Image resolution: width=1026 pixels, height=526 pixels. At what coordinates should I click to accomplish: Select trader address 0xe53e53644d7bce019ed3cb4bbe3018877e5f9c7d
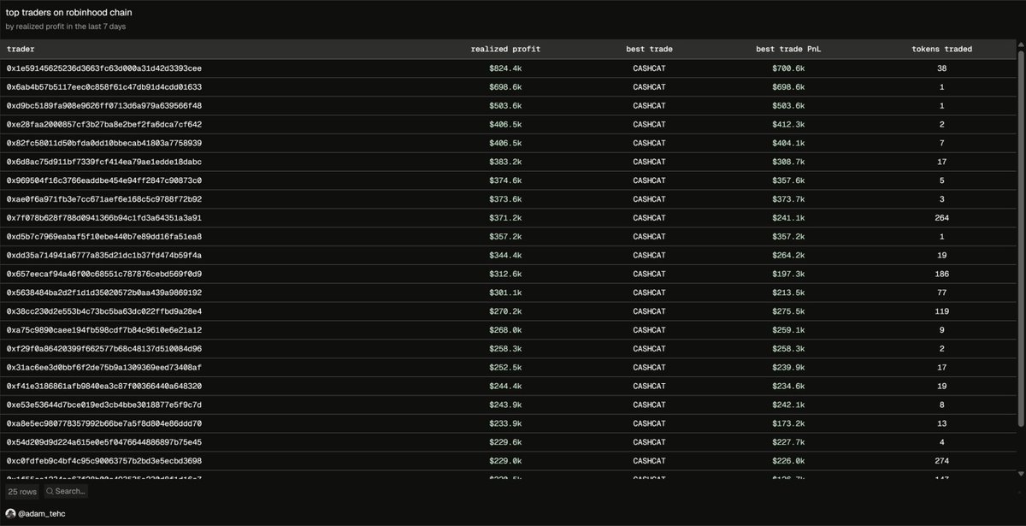pyautogui.click(x=103, y=405)
